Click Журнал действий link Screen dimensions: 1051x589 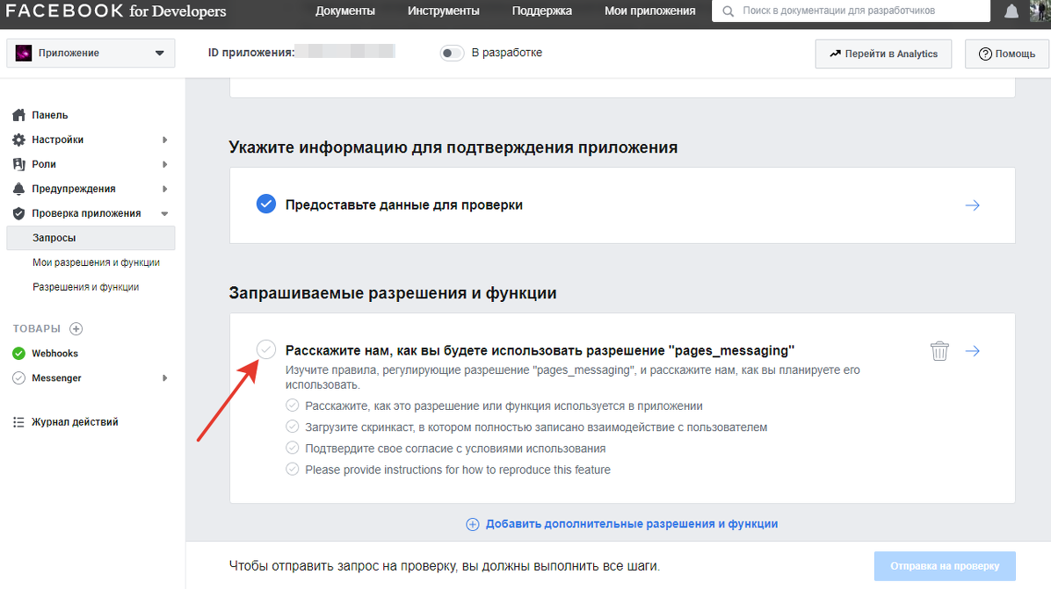[x=75, y=422]
